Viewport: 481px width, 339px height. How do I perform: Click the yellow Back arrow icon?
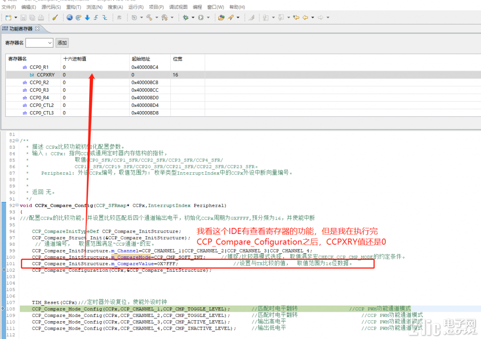[306, 18]
